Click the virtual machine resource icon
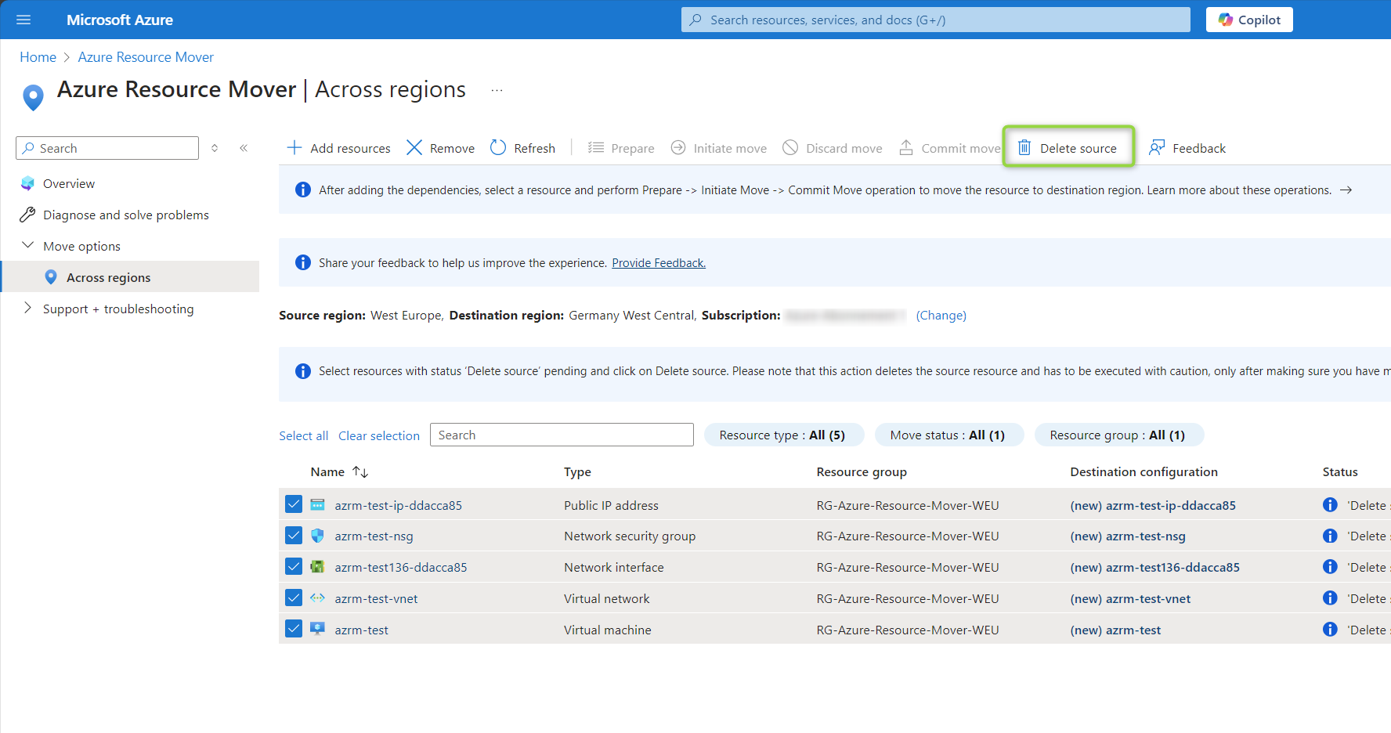Viewport: 1391px width, 733px height. pyautogui.click(x=317, y=629)
